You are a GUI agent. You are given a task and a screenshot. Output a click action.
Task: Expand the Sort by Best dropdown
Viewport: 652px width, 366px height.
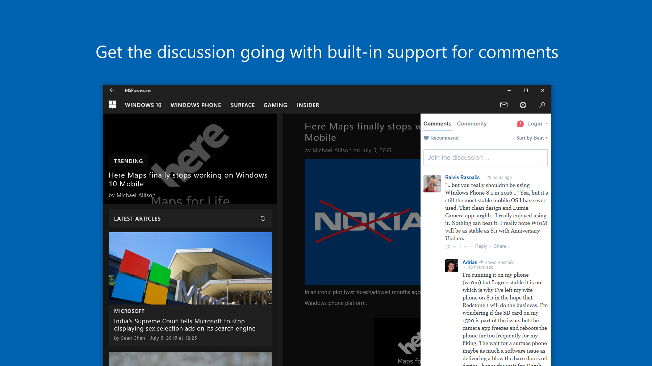[x=532, y=138]
